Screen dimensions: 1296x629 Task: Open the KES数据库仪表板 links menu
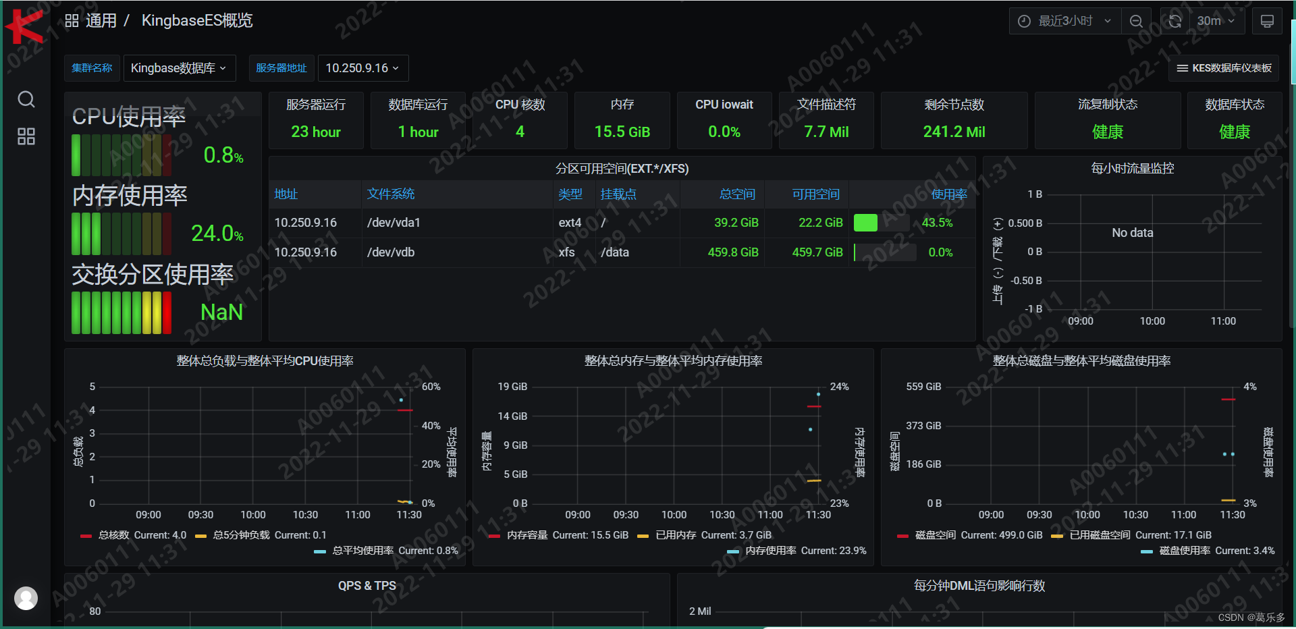(x=1223, y=68)
